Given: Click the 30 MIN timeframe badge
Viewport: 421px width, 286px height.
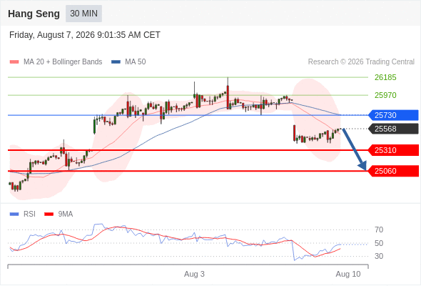Looking at the screenshot, I should [x=83, y=14].
